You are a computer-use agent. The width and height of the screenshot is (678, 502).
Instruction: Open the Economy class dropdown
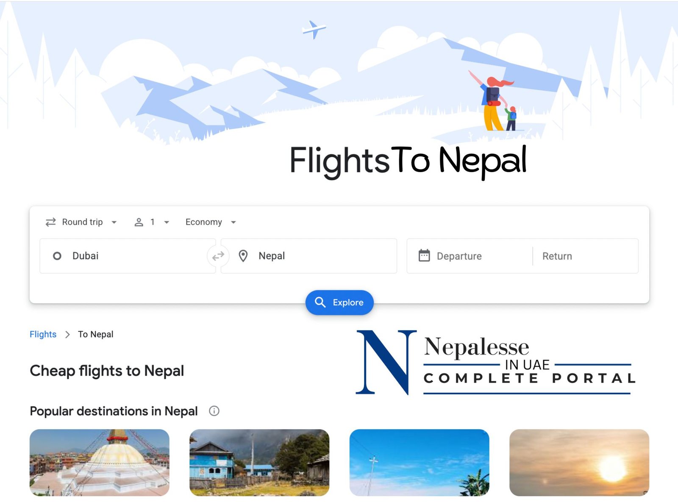[211, 222]
